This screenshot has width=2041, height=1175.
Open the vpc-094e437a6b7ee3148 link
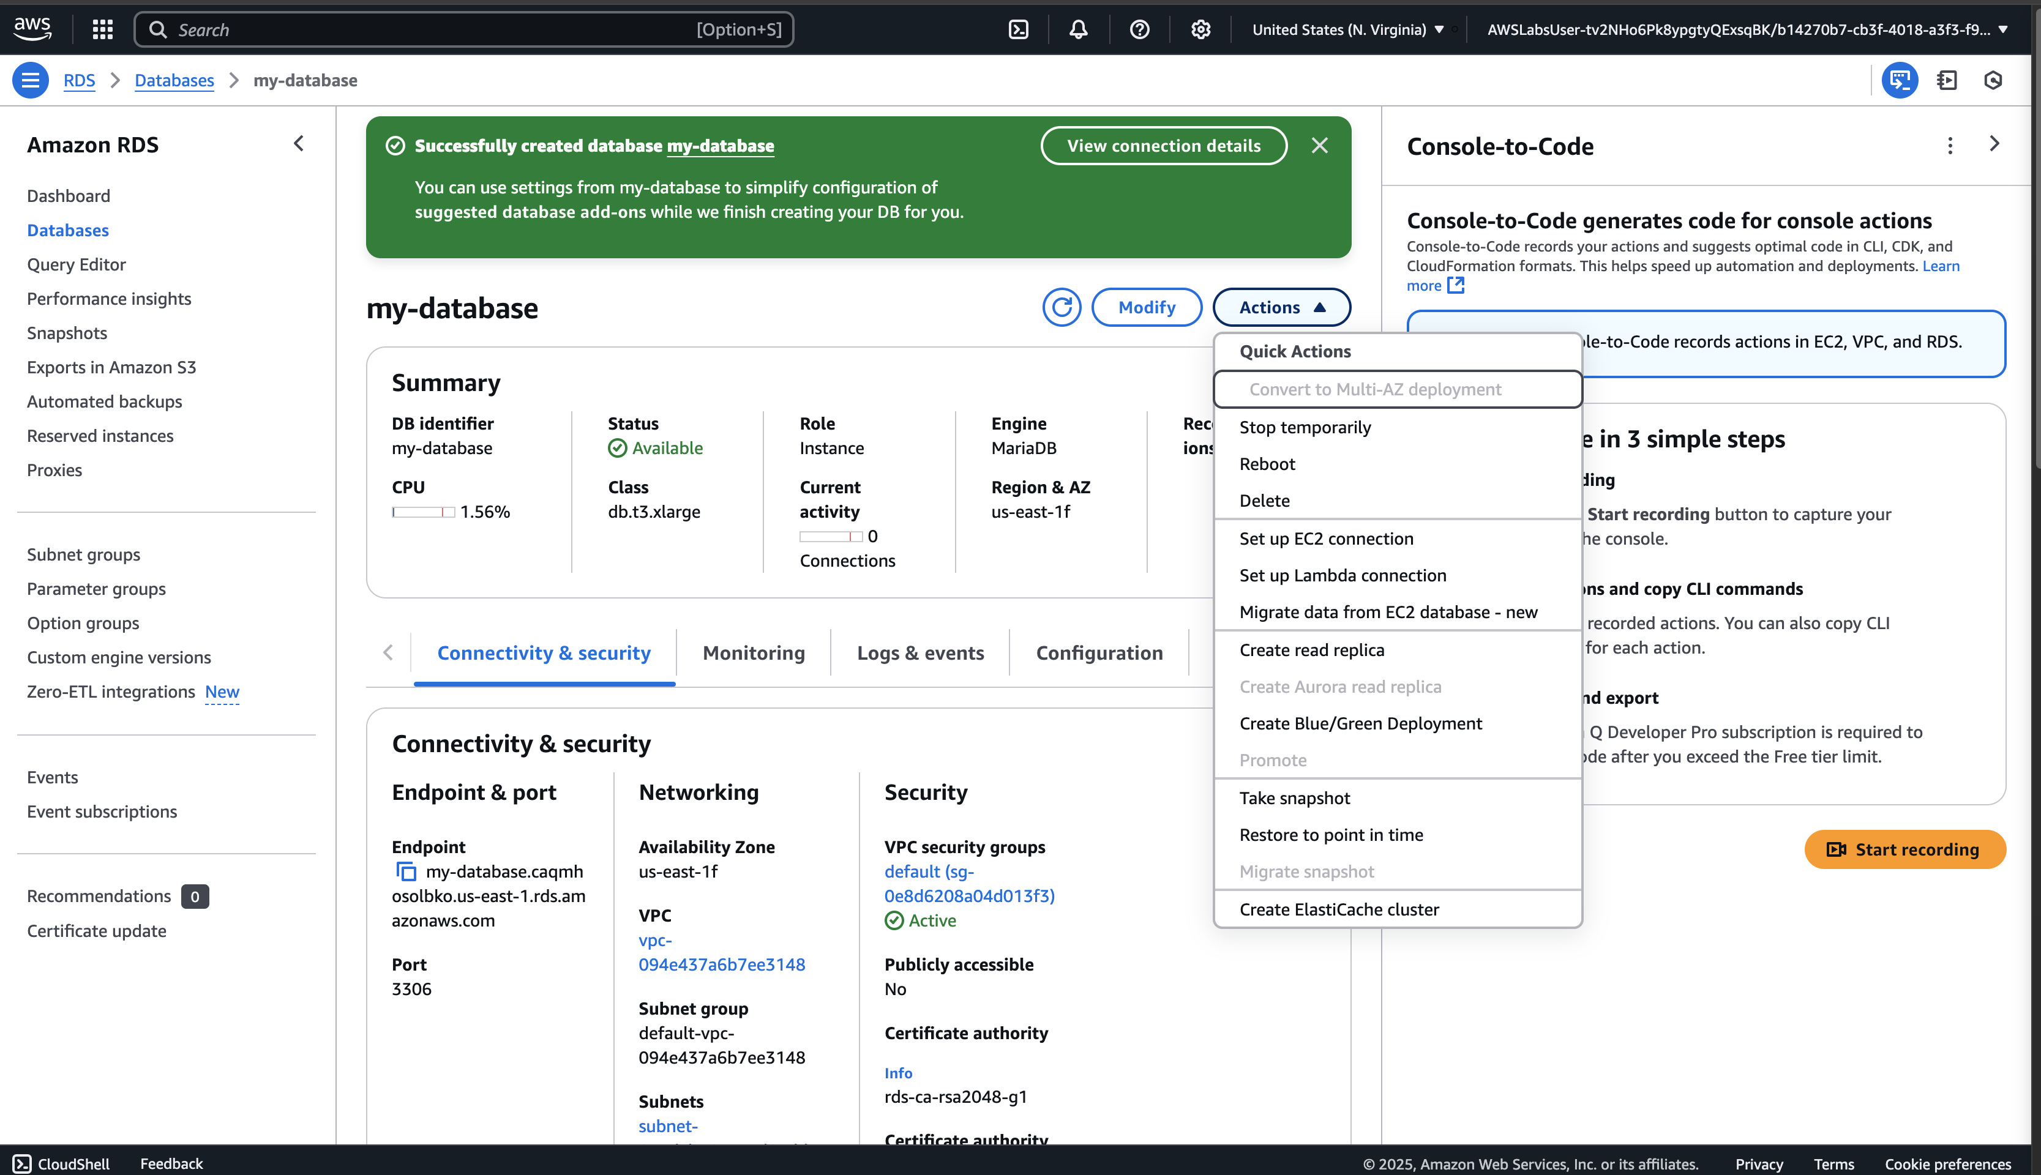click(722, 952)
